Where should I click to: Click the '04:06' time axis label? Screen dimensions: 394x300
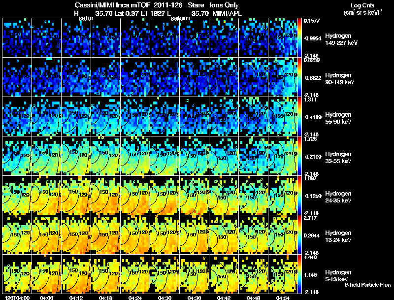tap(46, 298)
